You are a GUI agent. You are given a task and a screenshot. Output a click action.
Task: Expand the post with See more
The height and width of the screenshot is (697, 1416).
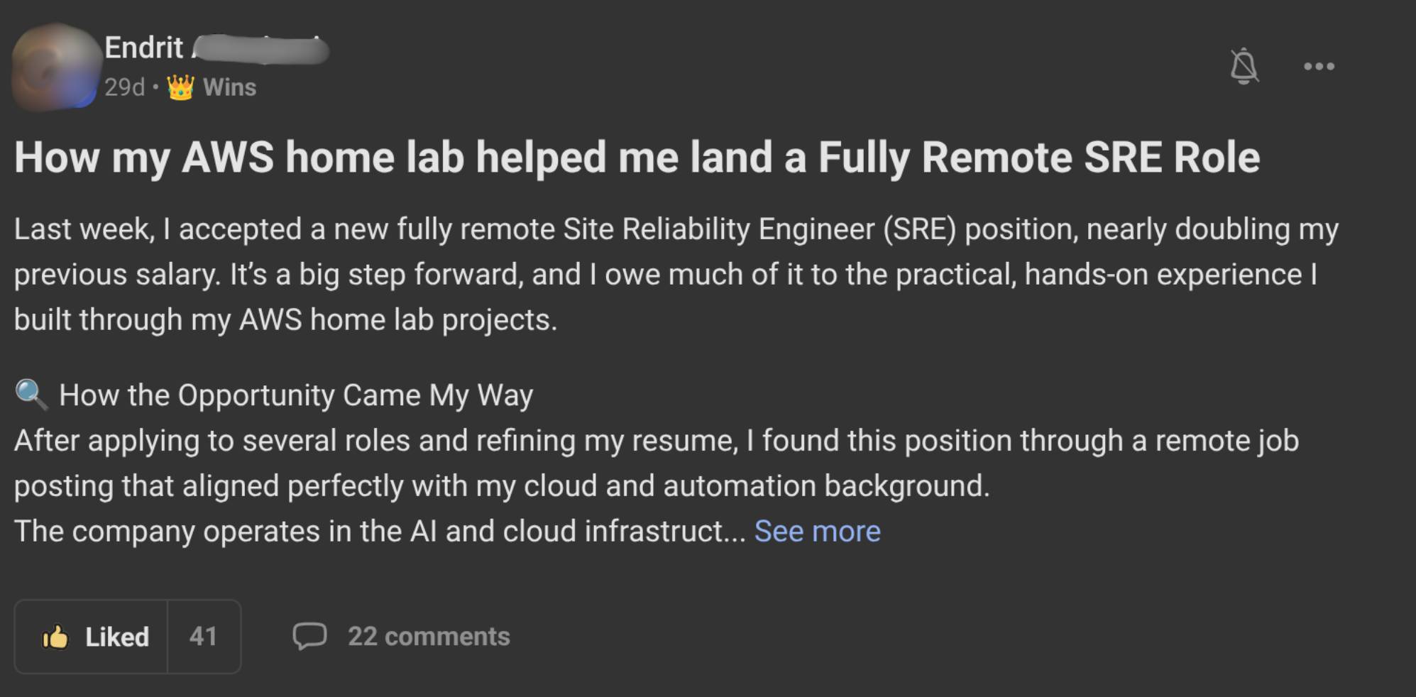(x=817, y=532)
